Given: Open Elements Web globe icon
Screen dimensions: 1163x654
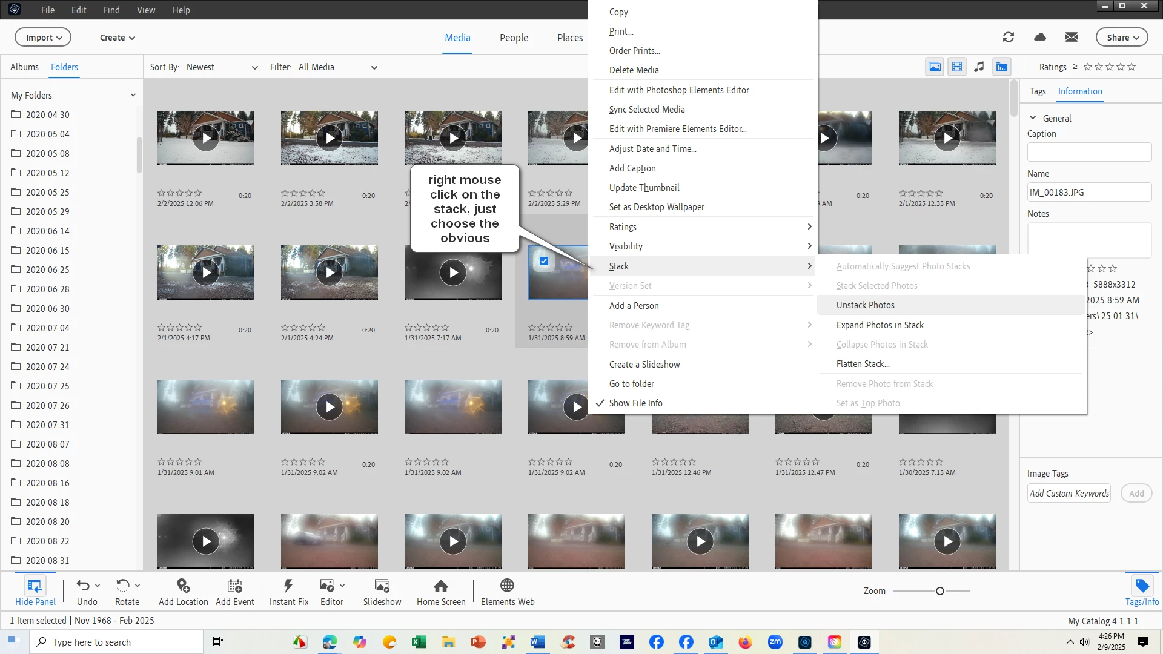Looking at the screenshot, I should [x=507, y=586].
